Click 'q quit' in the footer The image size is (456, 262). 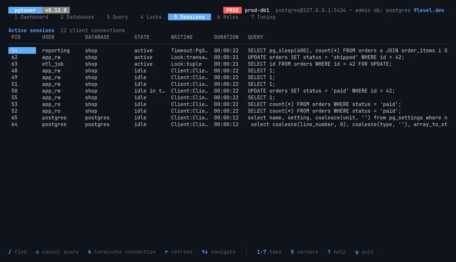click(x=364, y=252)
